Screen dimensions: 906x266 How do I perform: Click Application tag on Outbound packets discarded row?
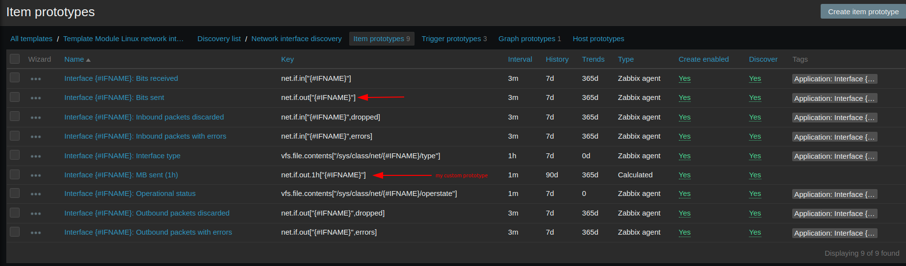(x=834, y=214)
